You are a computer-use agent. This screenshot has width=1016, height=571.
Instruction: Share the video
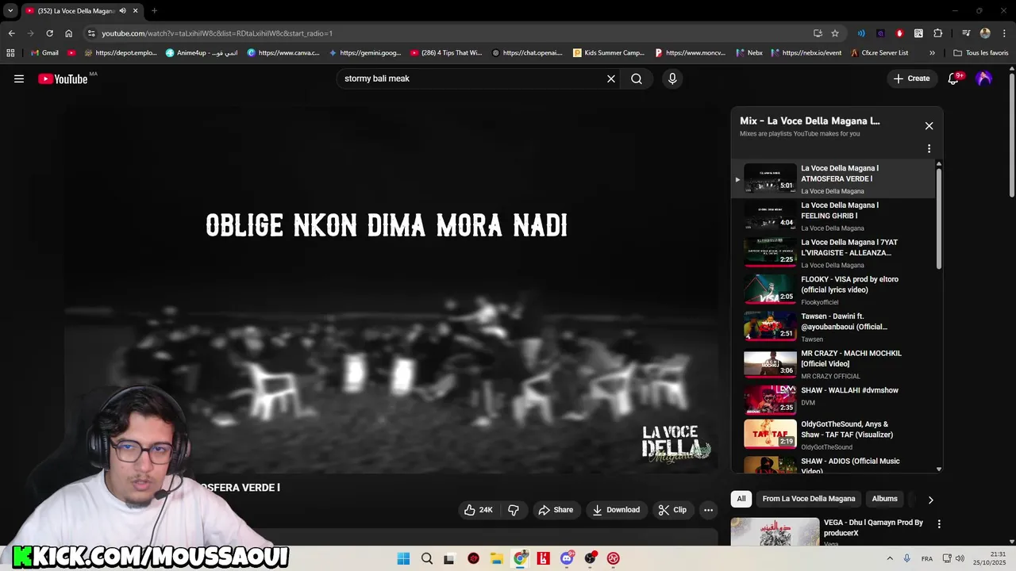click(x=556, y=510)
